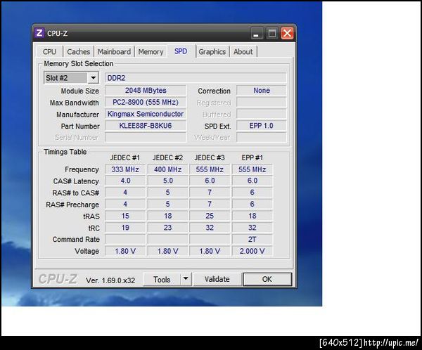Select the Memory tab
The height and width of the screenshot is (350, 422).
151,51
